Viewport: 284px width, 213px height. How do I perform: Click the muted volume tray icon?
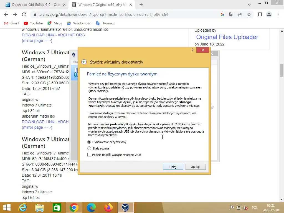[245, 208]
